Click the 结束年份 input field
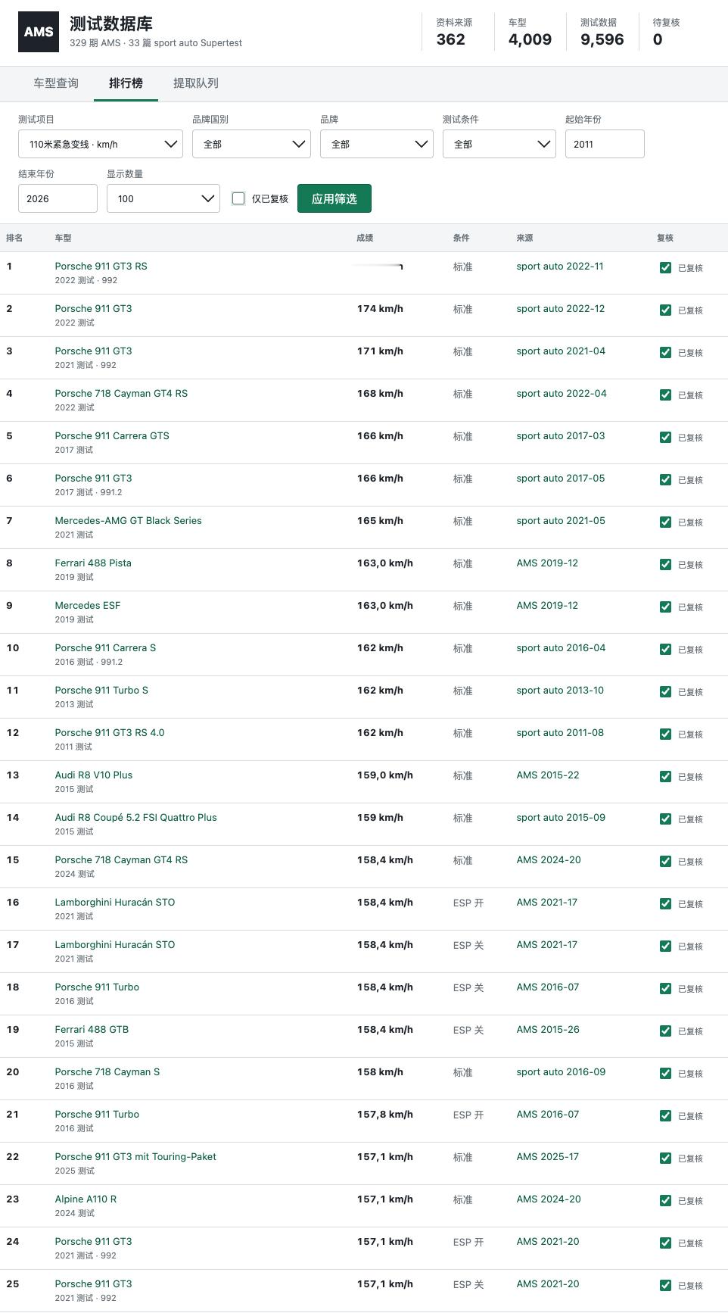 [x=58, y=198]
